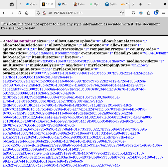This screenshot has height=167, width=168.
Task: Click the ownerFeatures attribute name
Action: click(16, 73)
